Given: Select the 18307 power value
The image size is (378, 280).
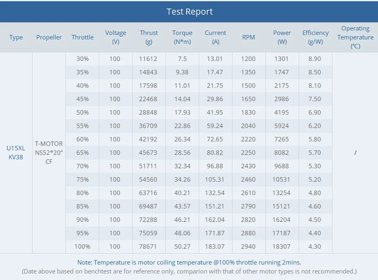Looking at the screenshot, I should (x=281, y=246).
